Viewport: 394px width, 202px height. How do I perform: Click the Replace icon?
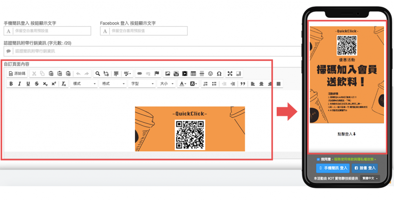click(x=106, y=73)
